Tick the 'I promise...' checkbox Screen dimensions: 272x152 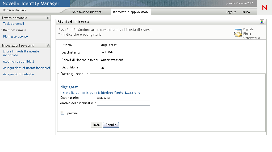pos(62,113)
